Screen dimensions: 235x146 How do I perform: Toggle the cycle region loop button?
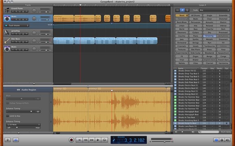click(x=104, y=140)
